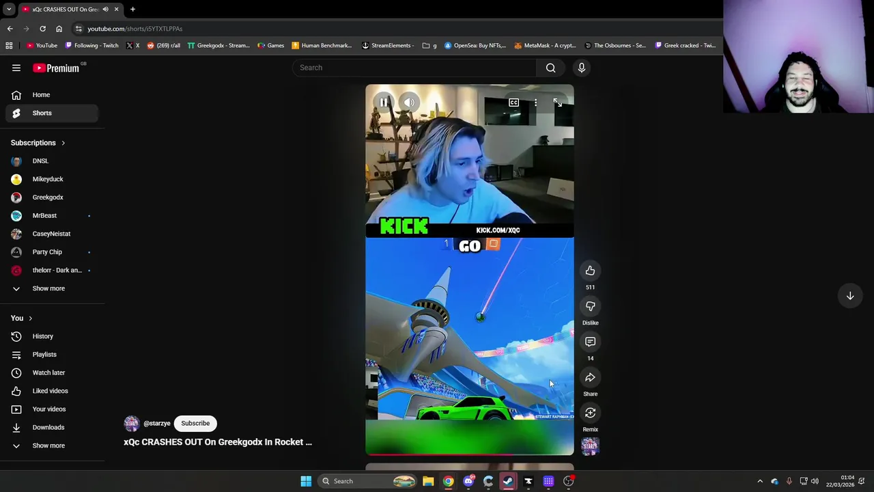Open the @starzye channel link
The width and height of the screenshot is (874, 492).
click(x=157, y=424)
